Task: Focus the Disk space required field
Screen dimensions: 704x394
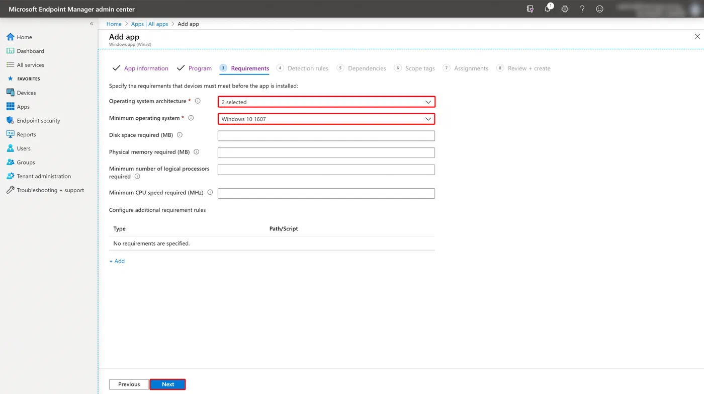Action: (x=326, y=136)
